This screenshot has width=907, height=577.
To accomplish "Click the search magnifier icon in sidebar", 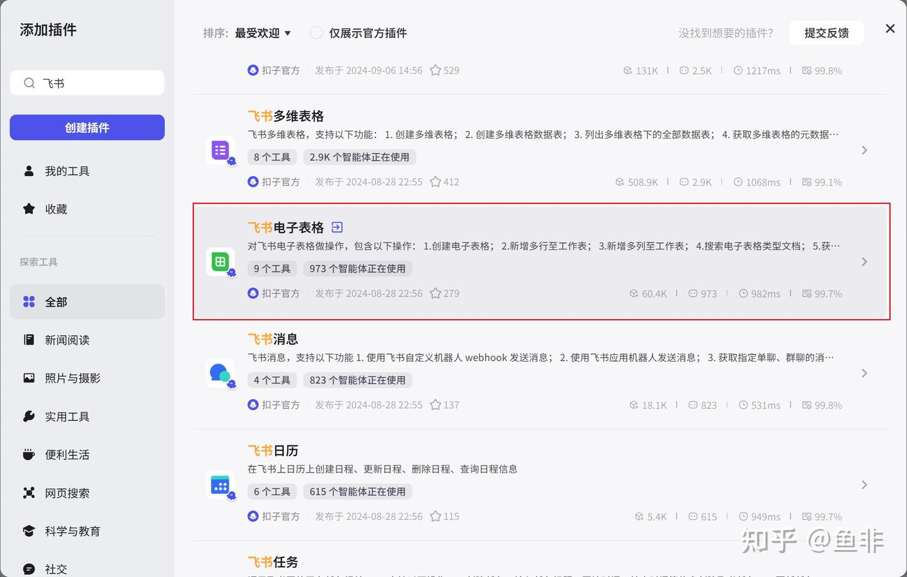I will [x=29, y=83].
